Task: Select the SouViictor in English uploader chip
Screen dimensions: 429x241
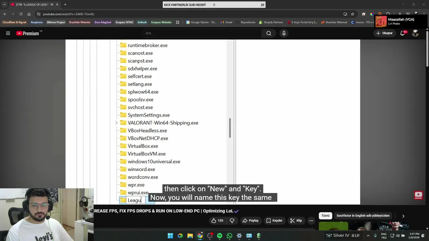Action: click(x=363, y=216)
